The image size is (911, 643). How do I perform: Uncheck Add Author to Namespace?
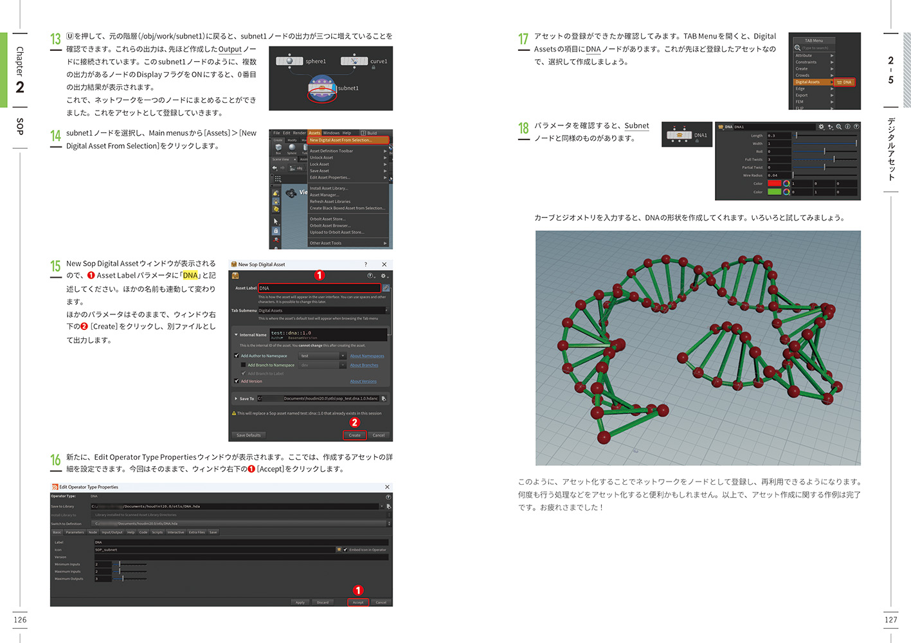tap(237, 356)
